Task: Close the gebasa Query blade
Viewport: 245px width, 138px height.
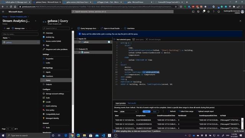Action: [x=240, y=21]
